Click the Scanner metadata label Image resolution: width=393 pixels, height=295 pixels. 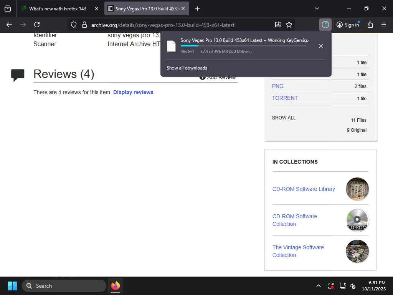(x=45, y=44)
